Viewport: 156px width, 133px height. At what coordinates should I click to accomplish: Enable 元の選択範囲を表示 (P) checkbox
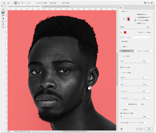[135, 17]
